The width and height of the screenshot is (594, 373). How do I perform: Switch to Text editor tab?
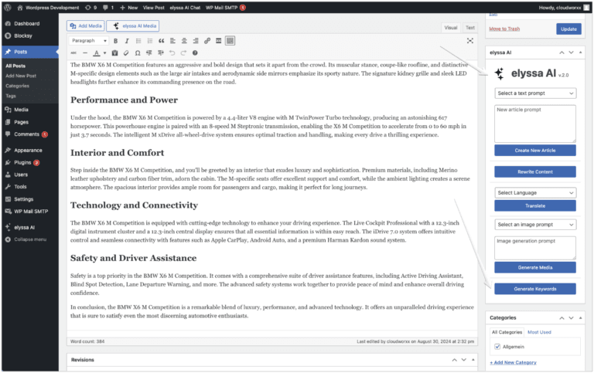click(470, 28)
